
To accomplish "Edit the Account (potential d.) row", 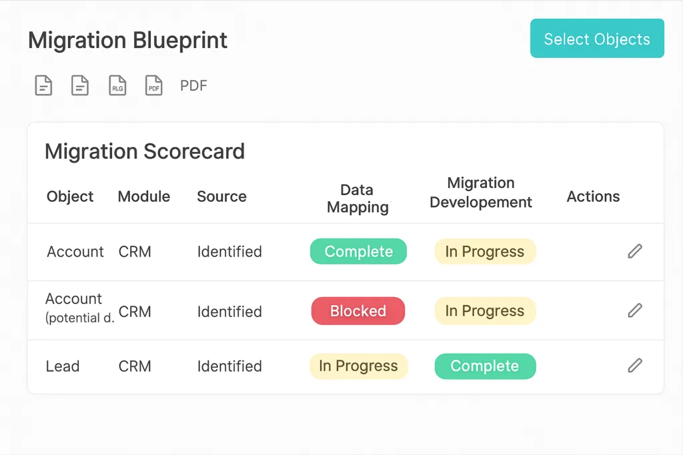I will coord(635,310).
